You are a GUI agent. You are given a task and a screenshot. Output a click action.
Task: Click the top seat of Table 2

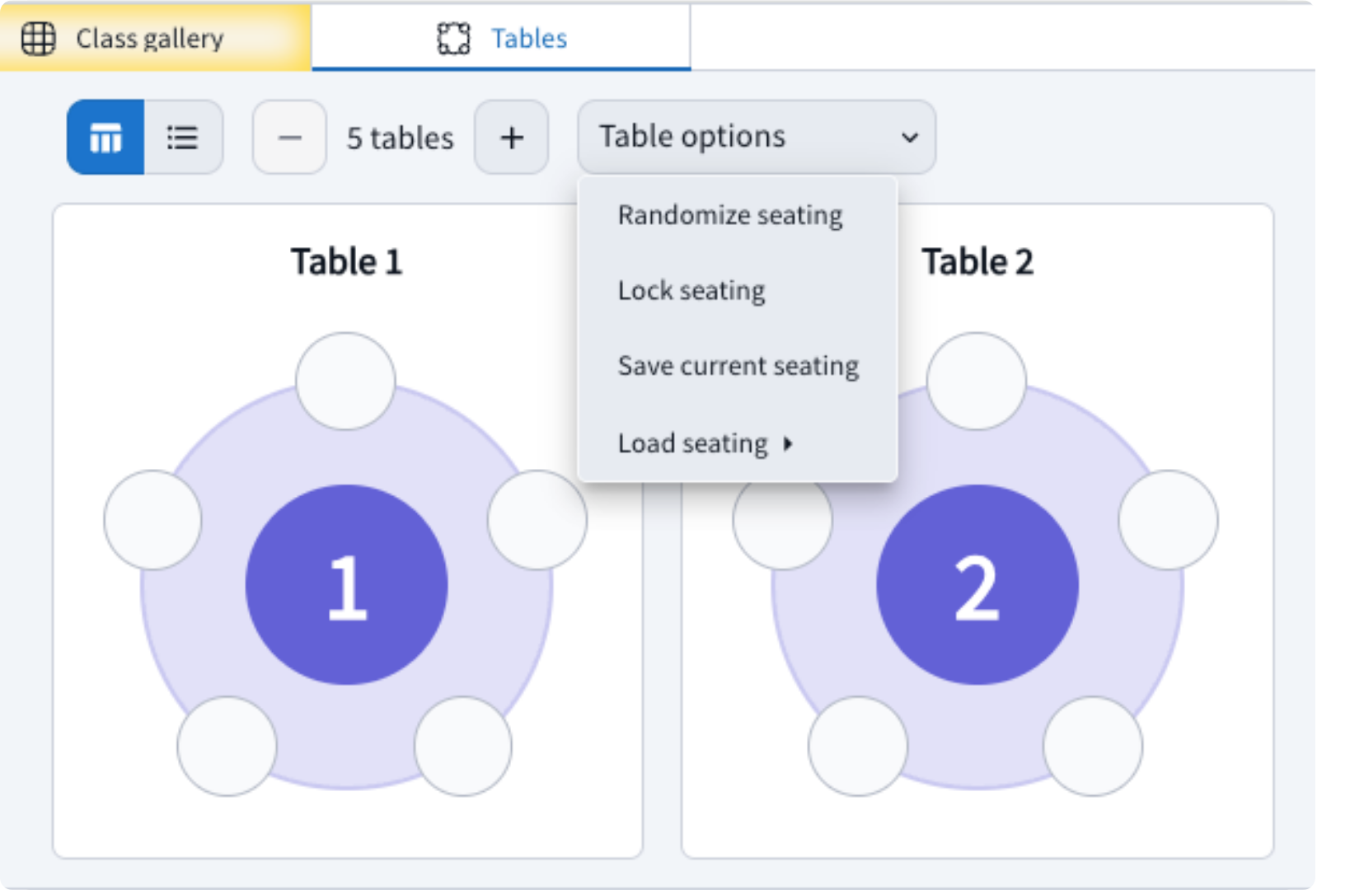tap(977, 382)
